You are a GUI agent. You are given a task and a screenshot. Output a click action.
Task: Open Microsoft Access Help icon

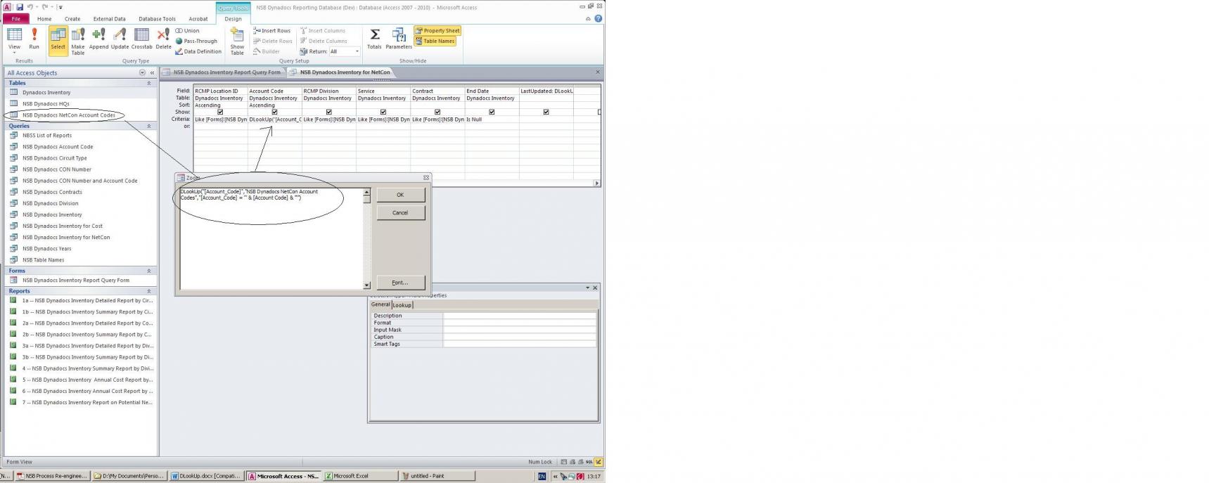coord(599,19)
